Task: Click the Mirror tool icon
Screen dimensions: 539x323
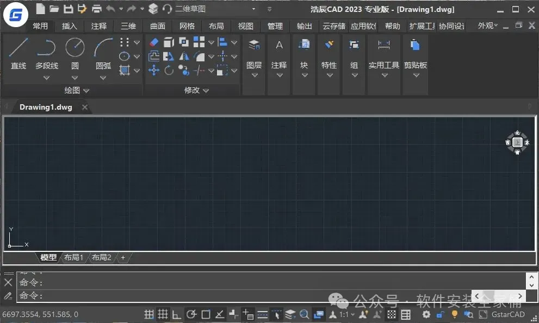Action: (184, 56)
